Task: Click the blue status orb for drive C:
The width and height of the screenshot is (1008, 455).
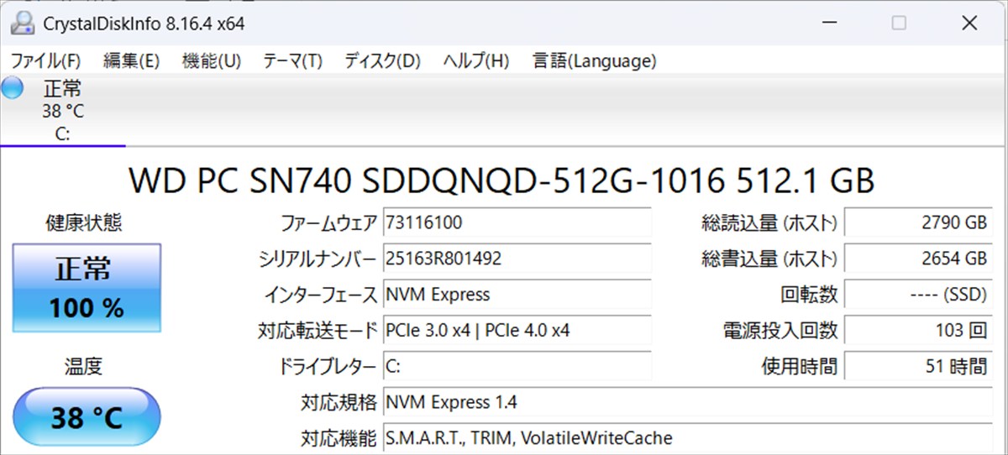Action: (13, 88)
